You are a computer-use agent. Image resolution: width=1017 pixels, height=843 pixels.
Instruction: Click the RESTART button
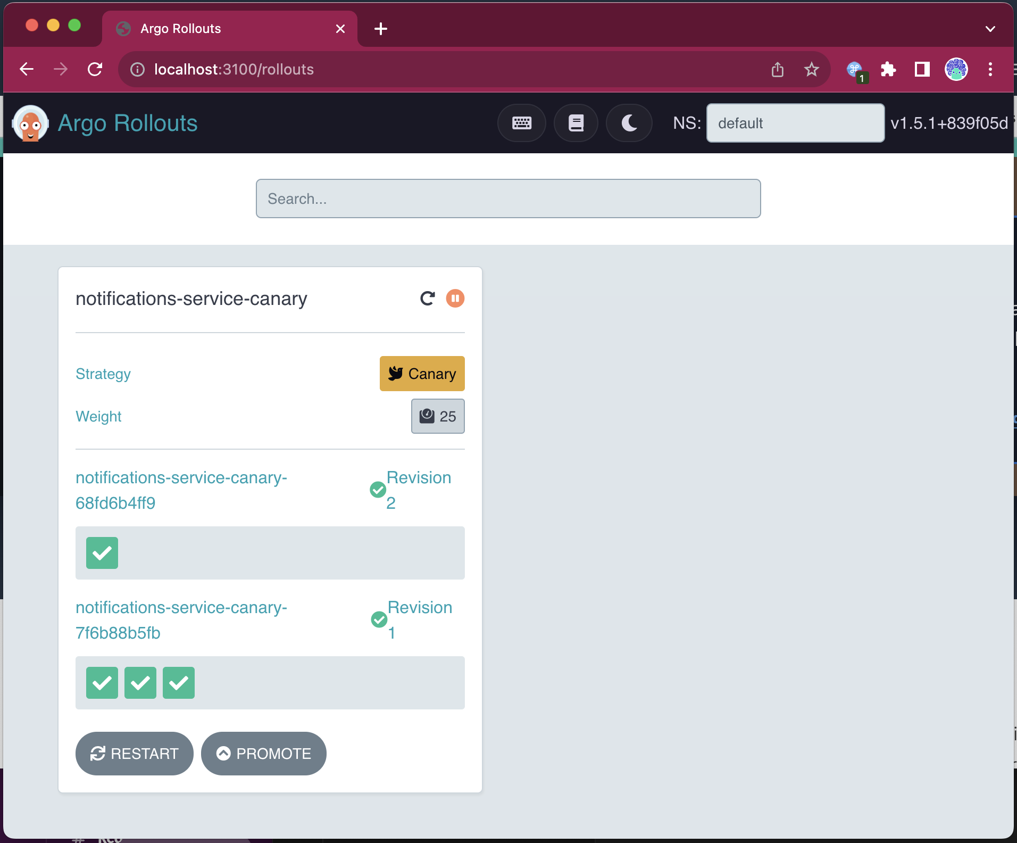tap(135, 754)
